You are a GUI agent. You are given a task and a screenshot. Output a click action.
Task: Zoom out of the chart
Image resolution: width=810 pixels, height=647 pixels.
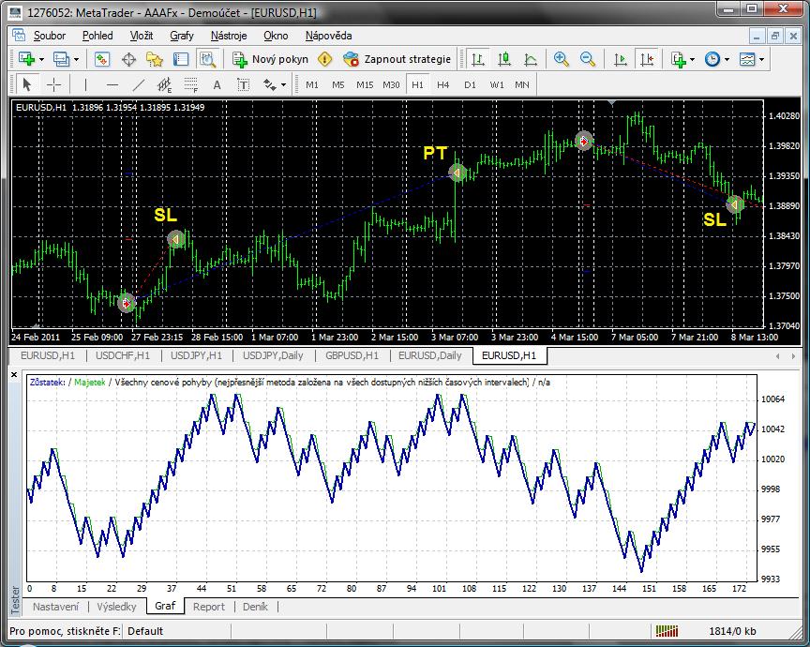click(588, 59)
